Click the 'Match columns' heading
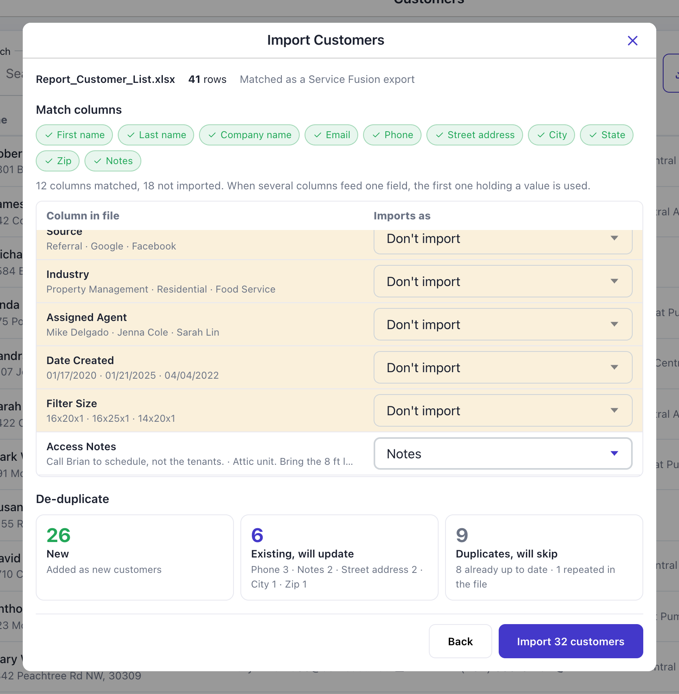This screenshot has height=694, width=679. pyautogui.click(x=79, y=110)
